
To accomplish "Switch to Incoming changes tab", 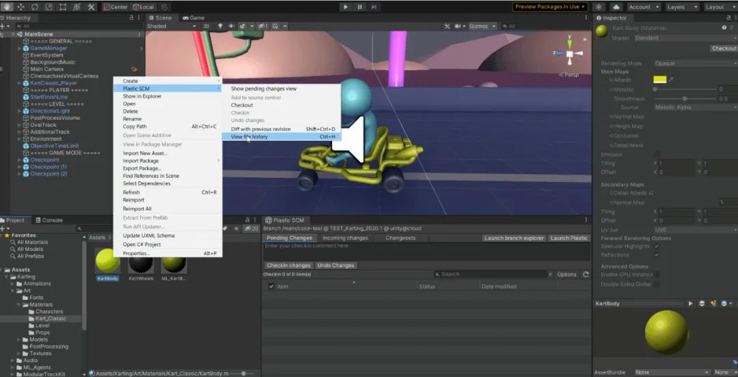I will [x=345, y=238].
